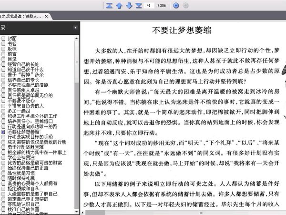Go to chapter 积极主动承担分外的工作
286x215 pixels.
(32, 116)
